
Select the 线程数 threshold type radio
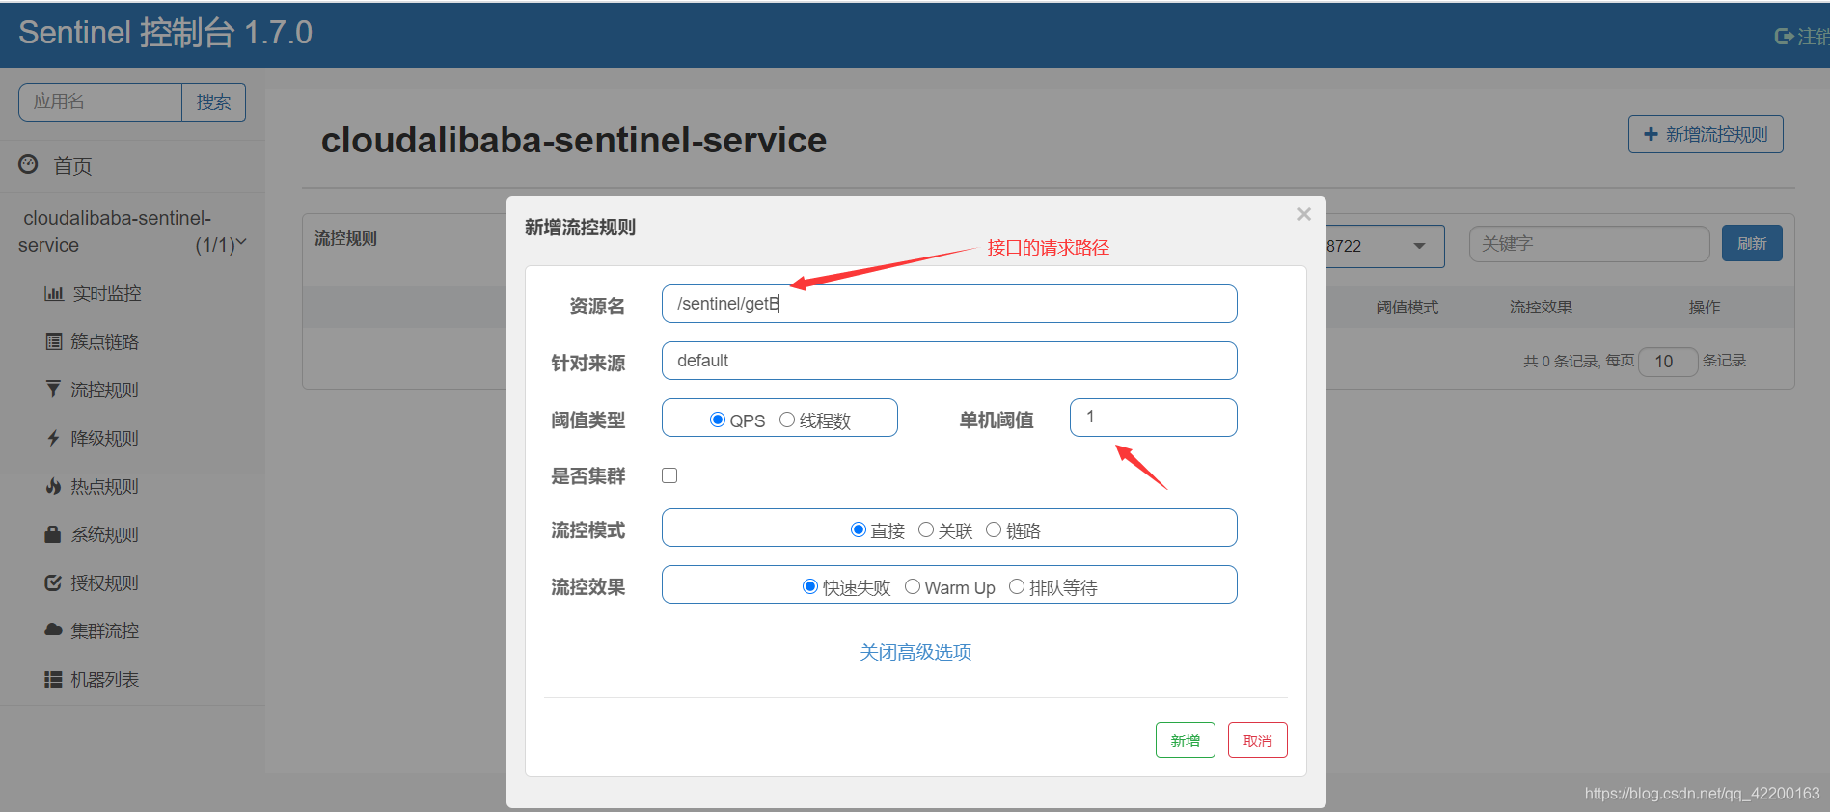coord(787,420)
